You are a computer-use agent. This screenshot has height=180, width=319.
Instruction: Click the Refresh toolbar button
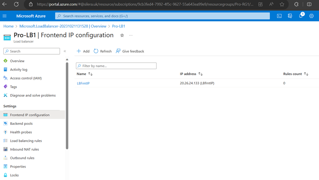[103, 51]
